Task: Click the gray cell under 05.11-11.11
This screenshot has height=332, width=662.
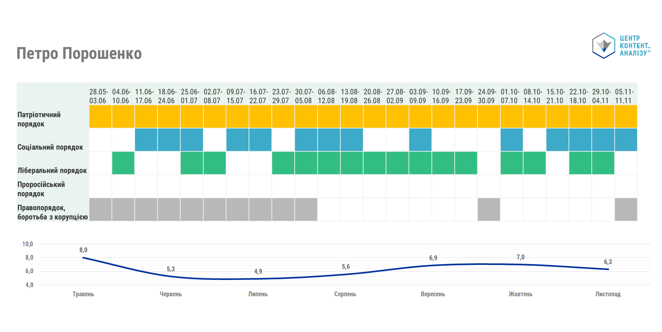Action: (x=626, y=209)
